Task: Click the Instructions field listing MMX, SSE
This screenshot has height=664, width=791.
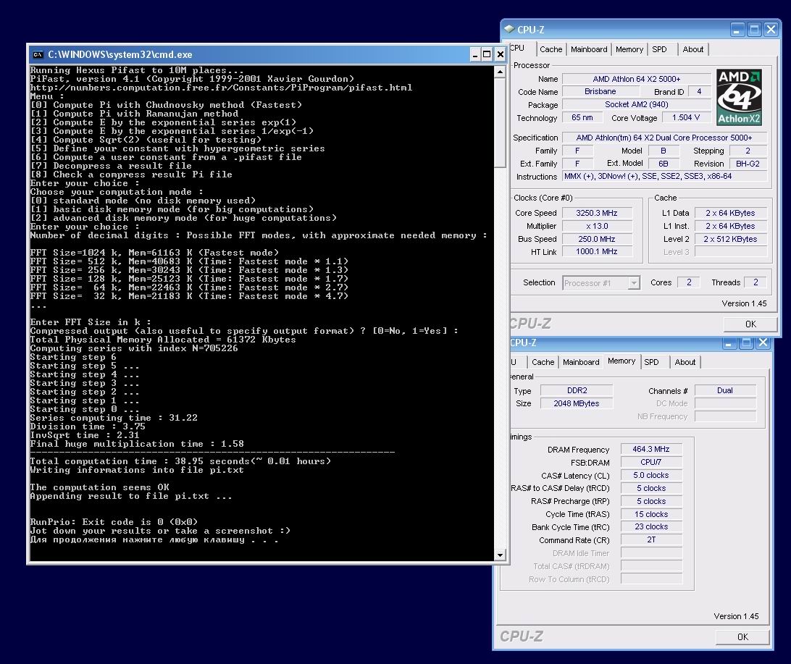Action: click(664, 177)
